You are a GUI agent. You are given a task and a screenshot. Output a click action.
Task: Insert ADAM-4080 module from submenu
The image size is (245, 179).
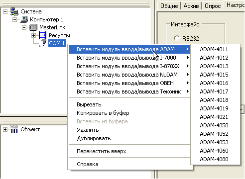click(216, 159)
